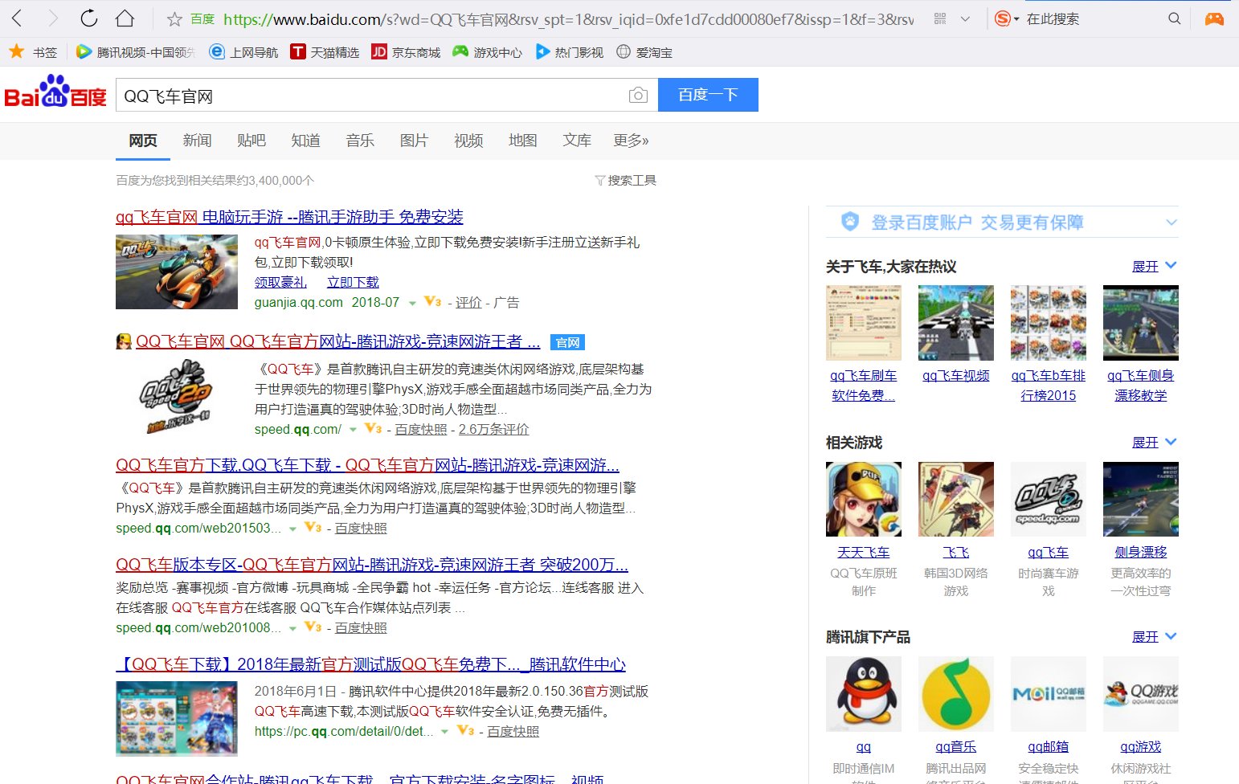
Task: Click the QQ音乐 green note icon
Action: pos(955,693)
